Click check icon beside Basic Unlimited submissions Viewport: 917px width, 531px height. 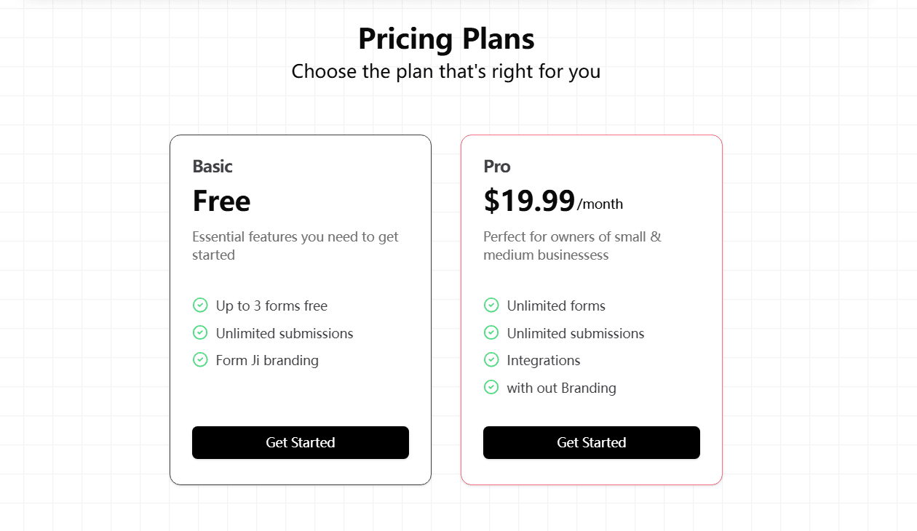coord(200,332)
